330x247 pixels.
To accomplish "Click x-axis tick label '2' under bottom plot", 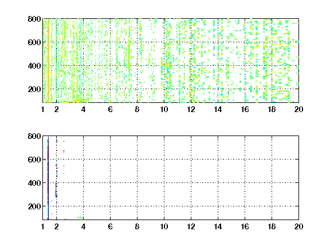I will coord(56,226).
